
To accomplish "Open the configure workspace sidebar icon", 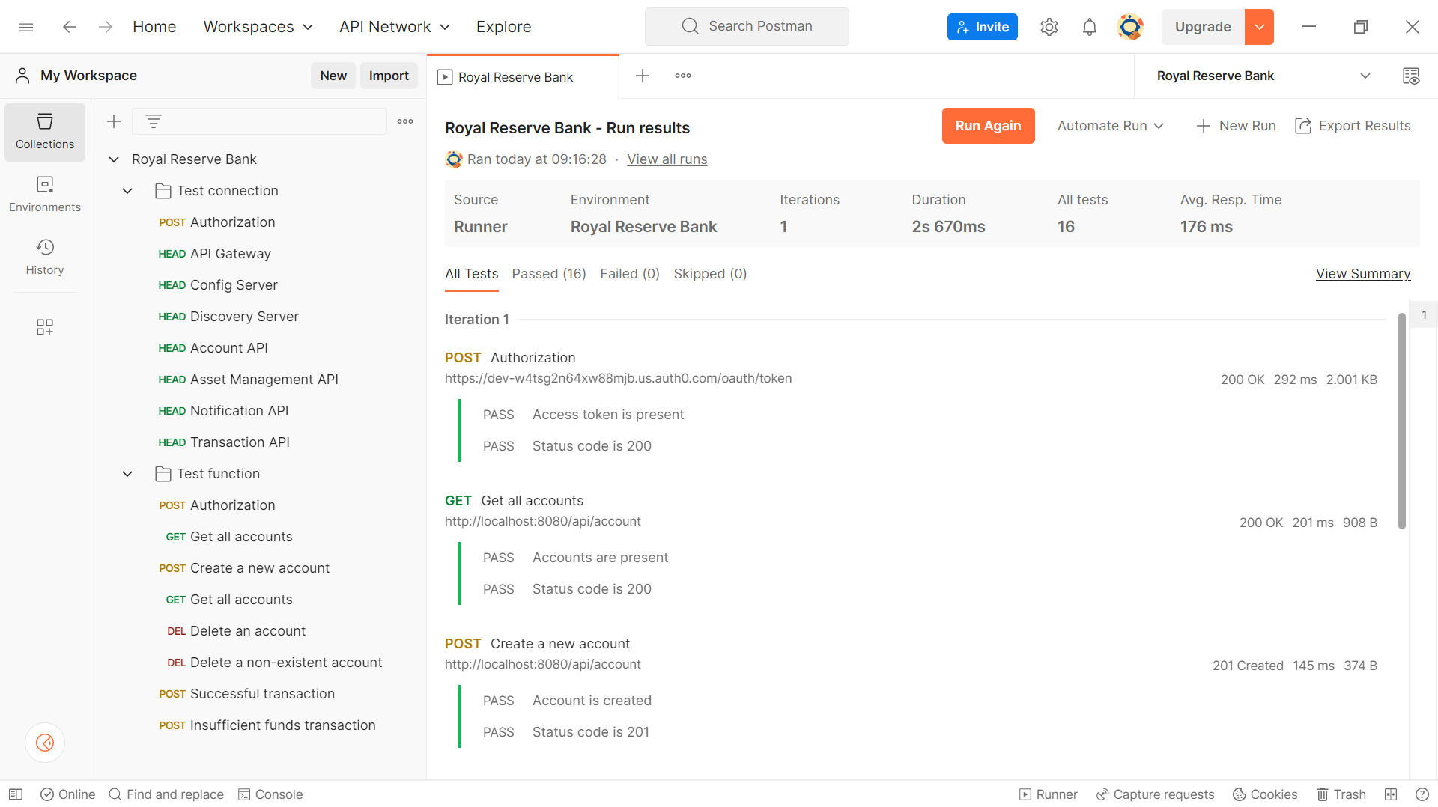I will tap(45, 327).
